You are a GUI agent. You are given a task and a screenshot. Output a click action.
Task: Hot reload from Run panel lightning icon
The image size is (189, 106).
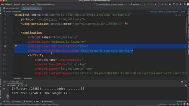pyautogui.click(x=18, y=85)
